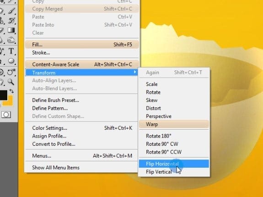Click Copy Merged menu entry
Screen dimensions: 263x197
tap(82, 9)
